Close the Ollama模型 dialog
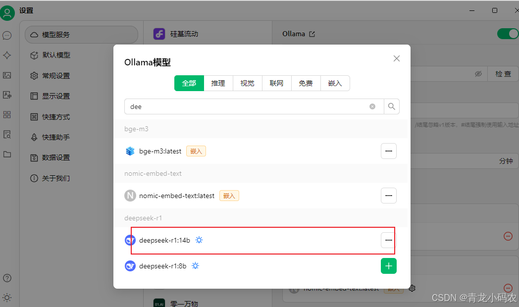The image size is (519, 307). [397, 58]
